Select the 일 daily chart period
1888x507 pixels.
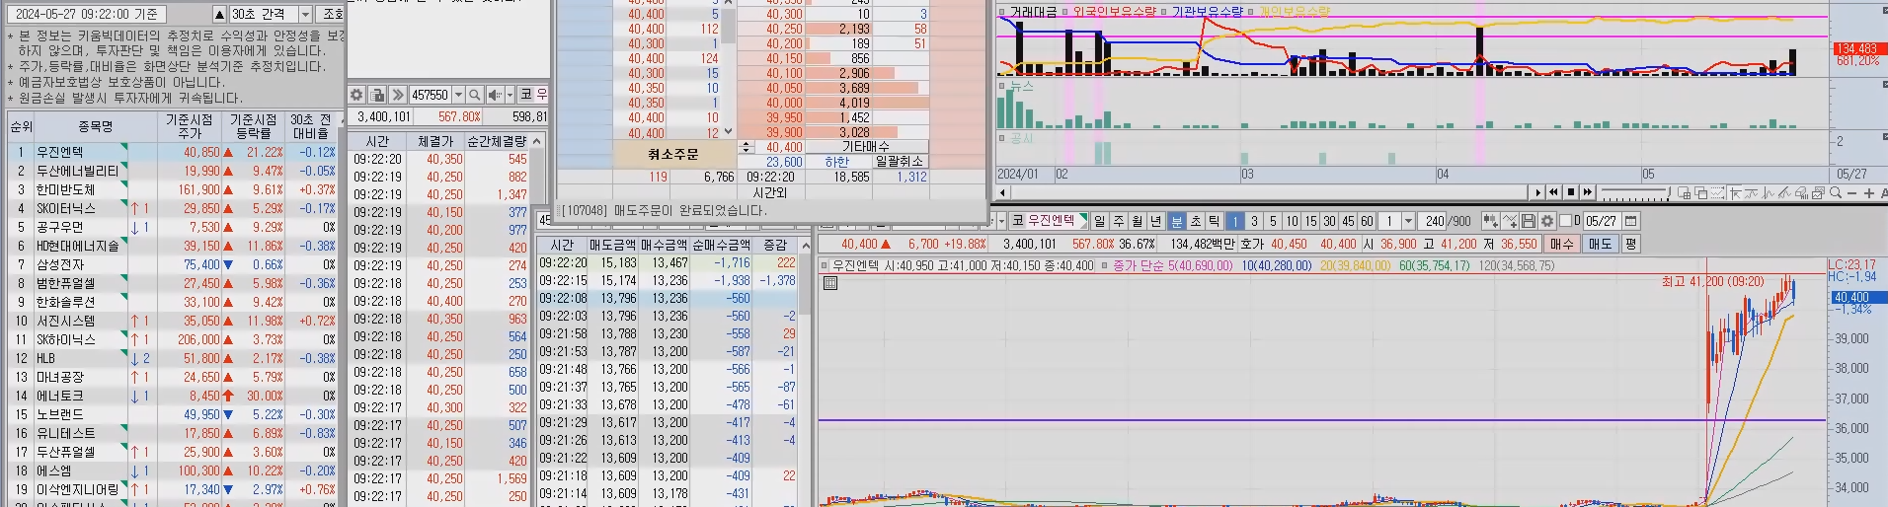(x=1099, y=221)
